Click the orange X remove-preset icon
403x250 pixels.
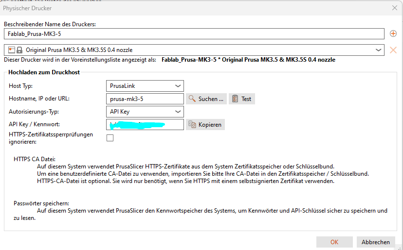click(x=393, y=50)
